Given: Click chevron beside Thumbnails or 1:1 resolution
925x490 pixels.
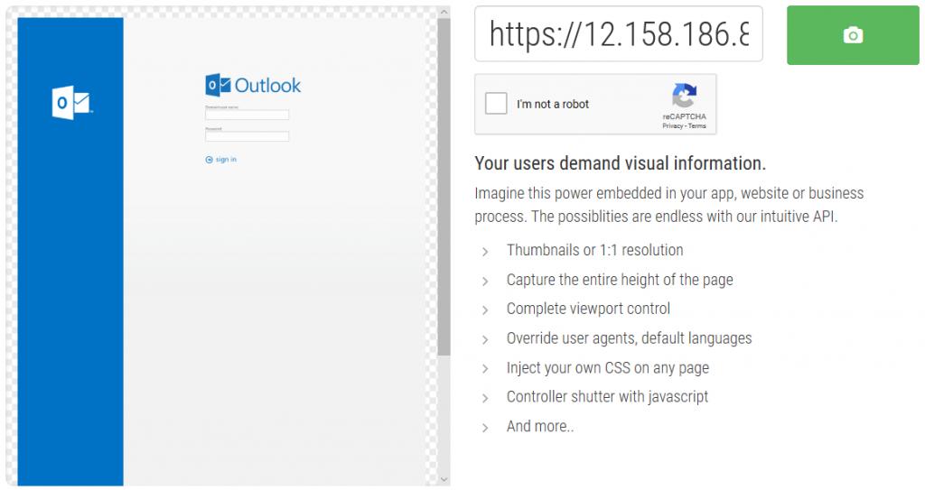Looking at the screenshot, I should (x=485, y=252).
